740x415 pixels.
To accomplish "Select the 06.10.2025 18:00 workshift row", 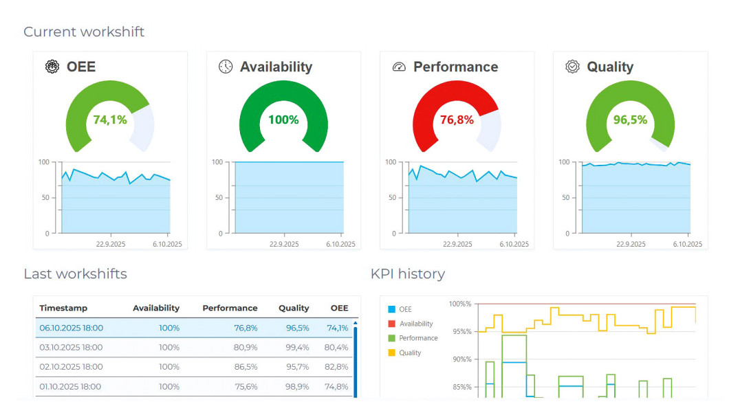I will pos(194,328).
